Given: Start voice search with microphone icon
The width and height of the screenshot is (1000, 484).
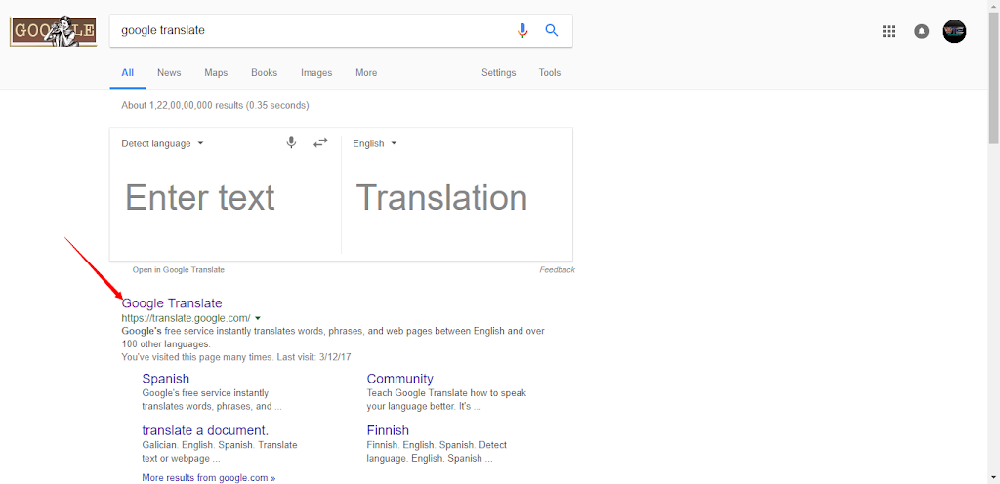Looking at the screenshot, I should pos(522,30).
